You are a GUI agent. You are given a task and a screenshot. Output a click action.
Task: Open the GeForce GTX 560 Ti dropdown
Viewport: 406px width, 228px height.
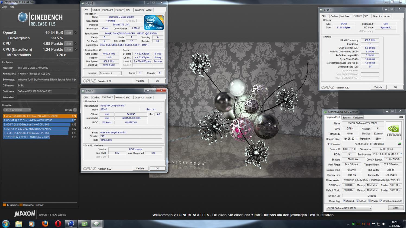point(349,208)
